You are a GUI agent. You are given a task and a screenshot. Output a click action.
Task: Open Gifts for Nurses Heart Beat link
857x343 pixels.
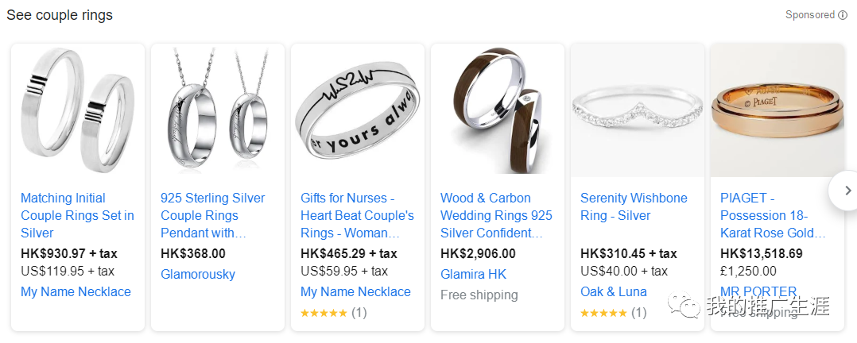click(357, 215)
